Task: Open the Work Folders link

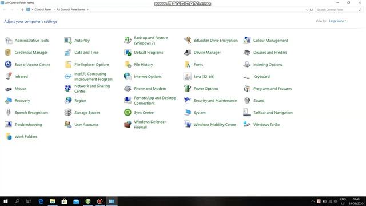Action: tap(26, 137)
